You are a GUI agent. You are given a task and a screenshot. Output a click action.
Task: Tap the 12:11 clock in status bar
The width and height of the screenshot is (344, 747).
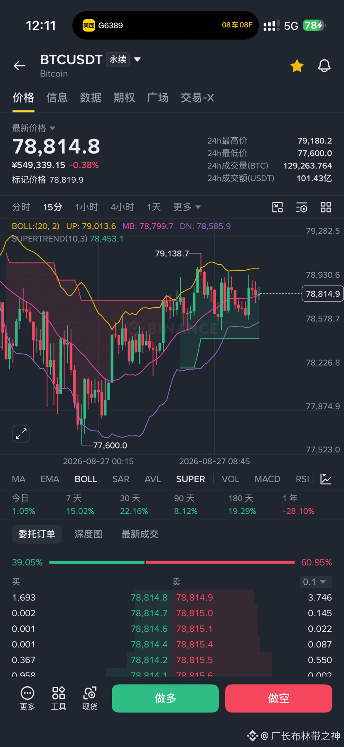point(41,26)
